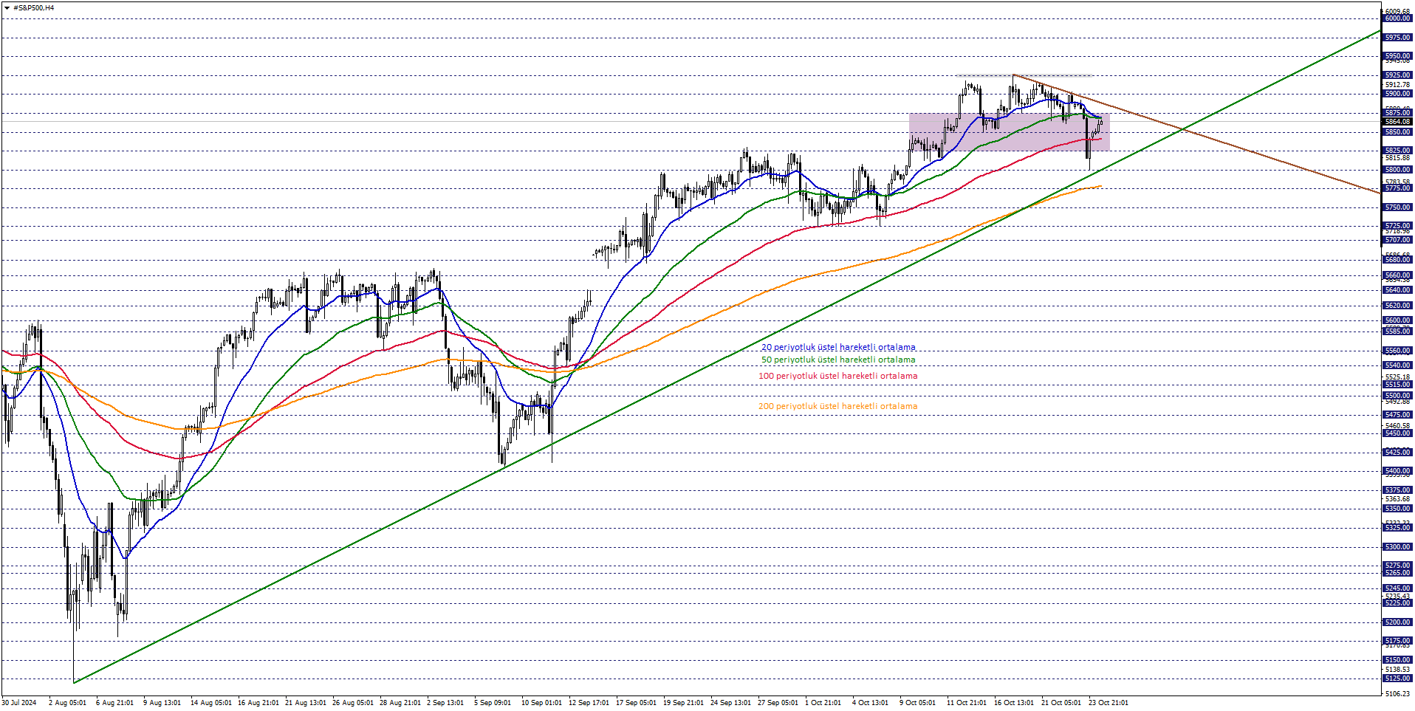Click the 5540.00 price level label
Viewport: 1415px width, 711px height.
1397,365
